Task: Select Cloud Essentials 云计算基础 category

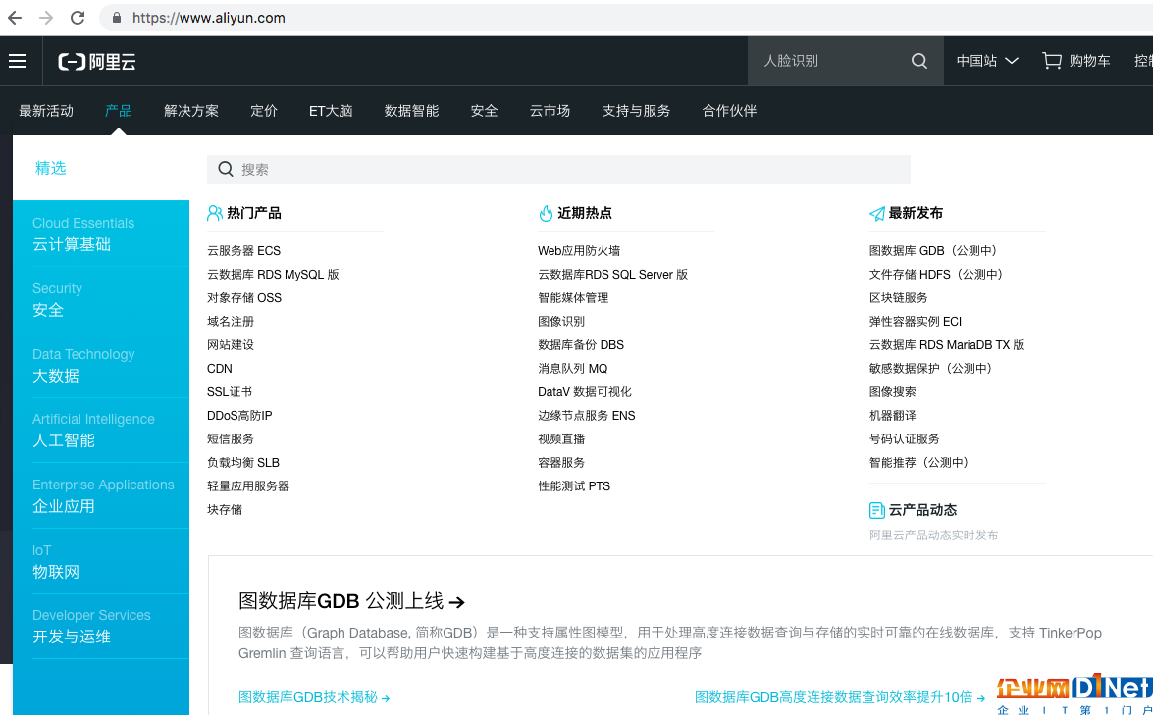Action: click(x=101, y=233)
